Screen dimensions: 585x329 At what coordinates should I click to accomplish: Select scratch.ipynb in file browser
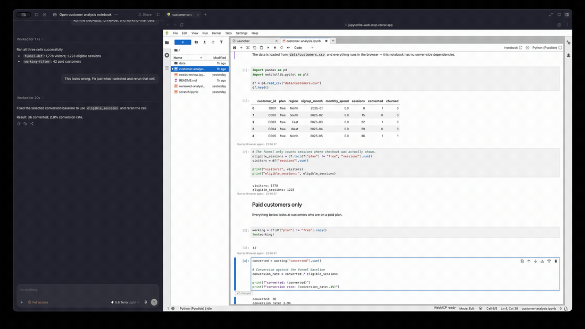tap(199, 92)
